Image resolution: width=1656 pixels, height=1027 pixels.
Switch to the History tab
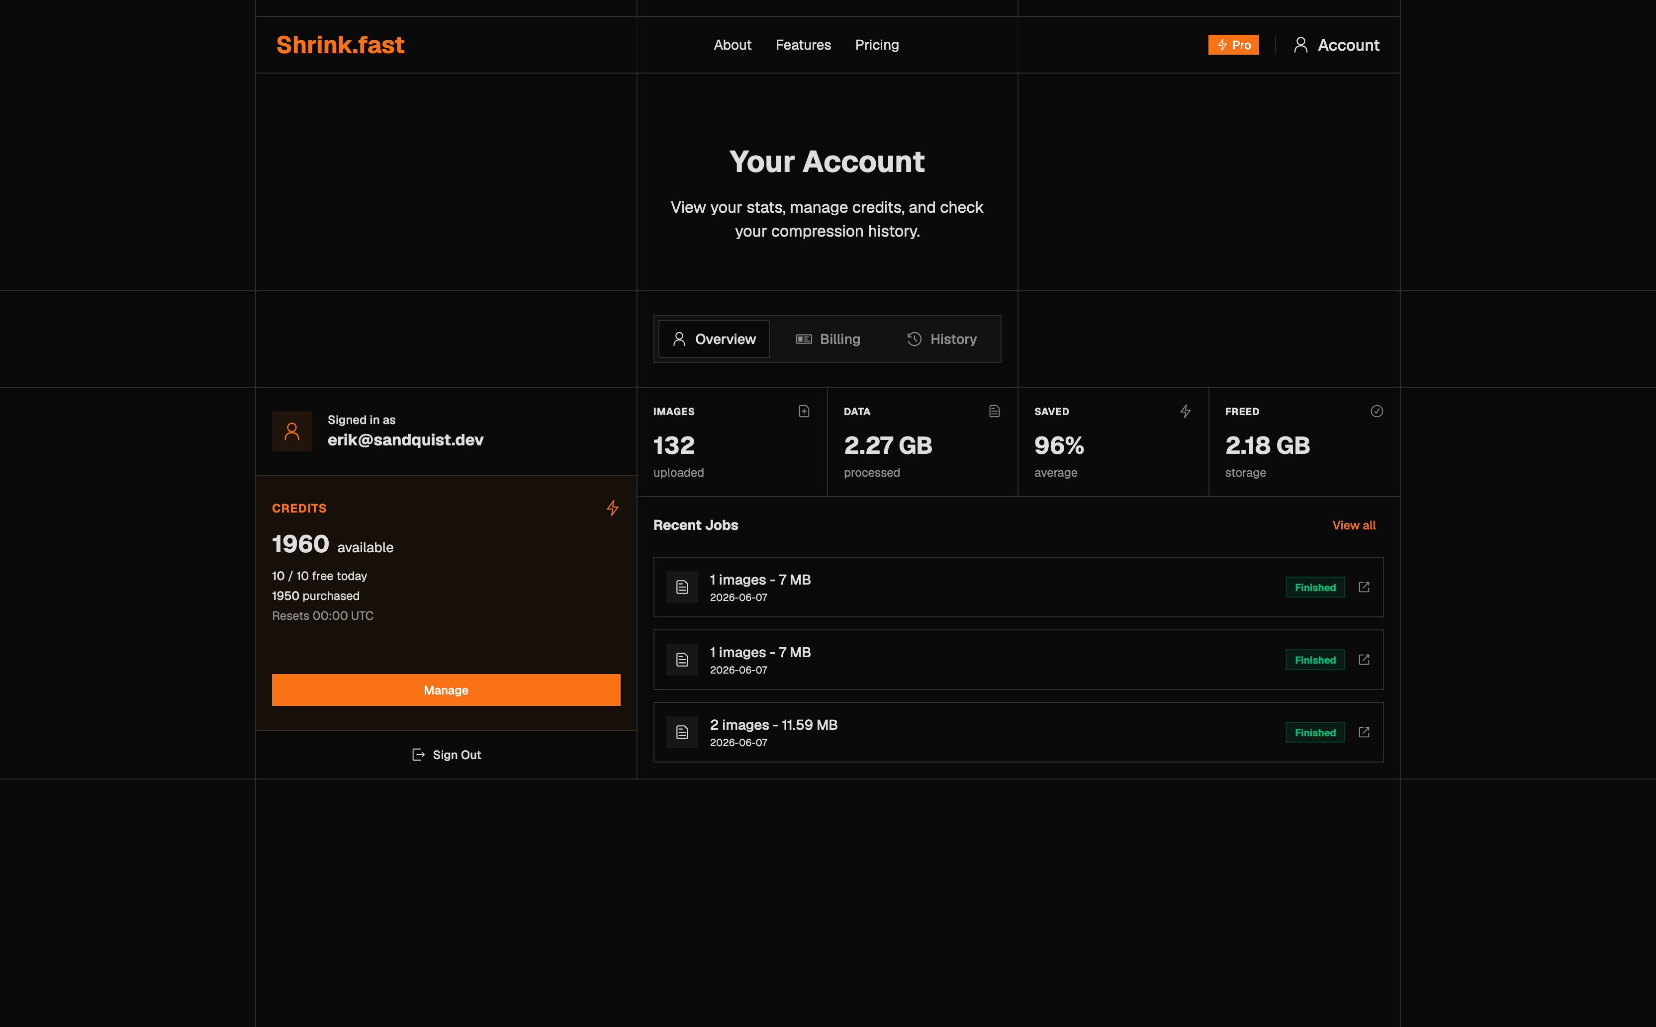click(x=942, y=339)
